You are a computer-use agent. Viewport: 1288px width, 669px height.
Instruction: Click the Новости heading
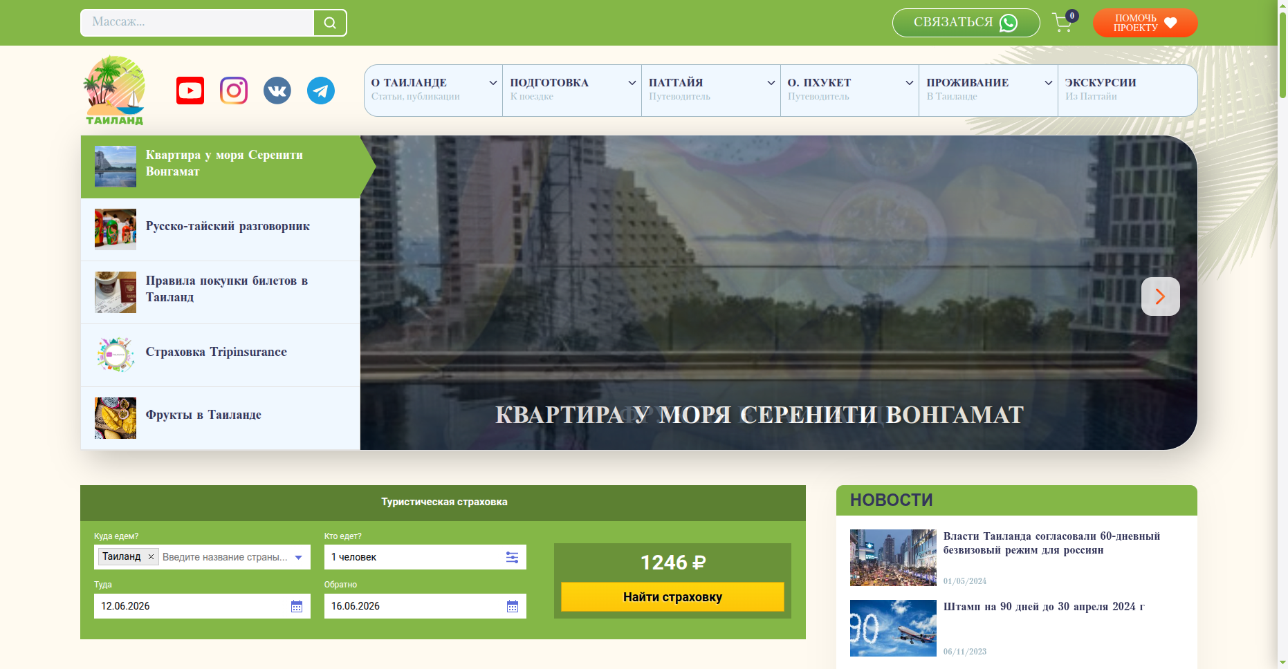coord(892,500)
